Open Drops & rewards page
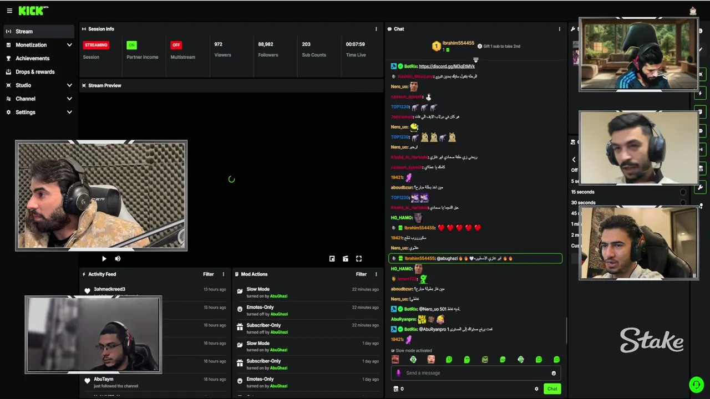Viewport: 710px width, 399px height. [38, 72]
